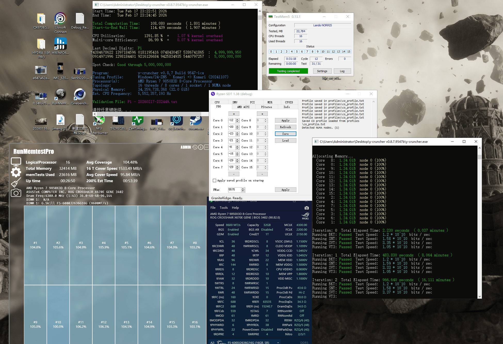The width and height of the screenshot is (503, 344).
Task: Switch to the PStates tab in Ryzen SDT
Action: point(266,107)
